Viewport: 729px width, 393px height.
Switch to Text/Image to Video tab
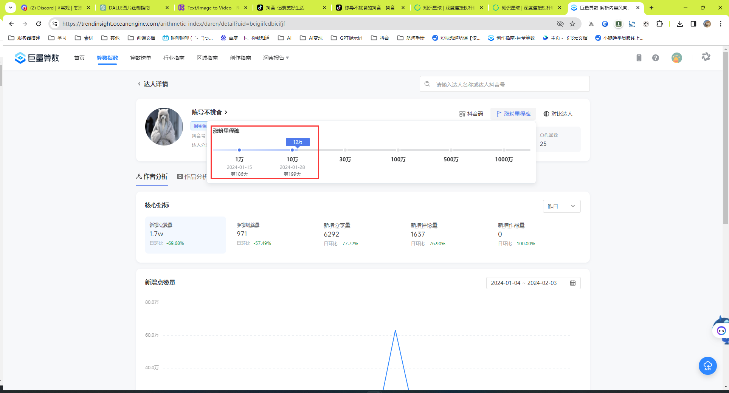pos(213,8)
